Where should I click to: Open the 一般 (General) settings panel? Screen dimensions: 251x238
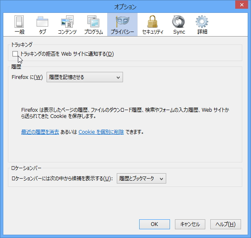pos(20,25)
